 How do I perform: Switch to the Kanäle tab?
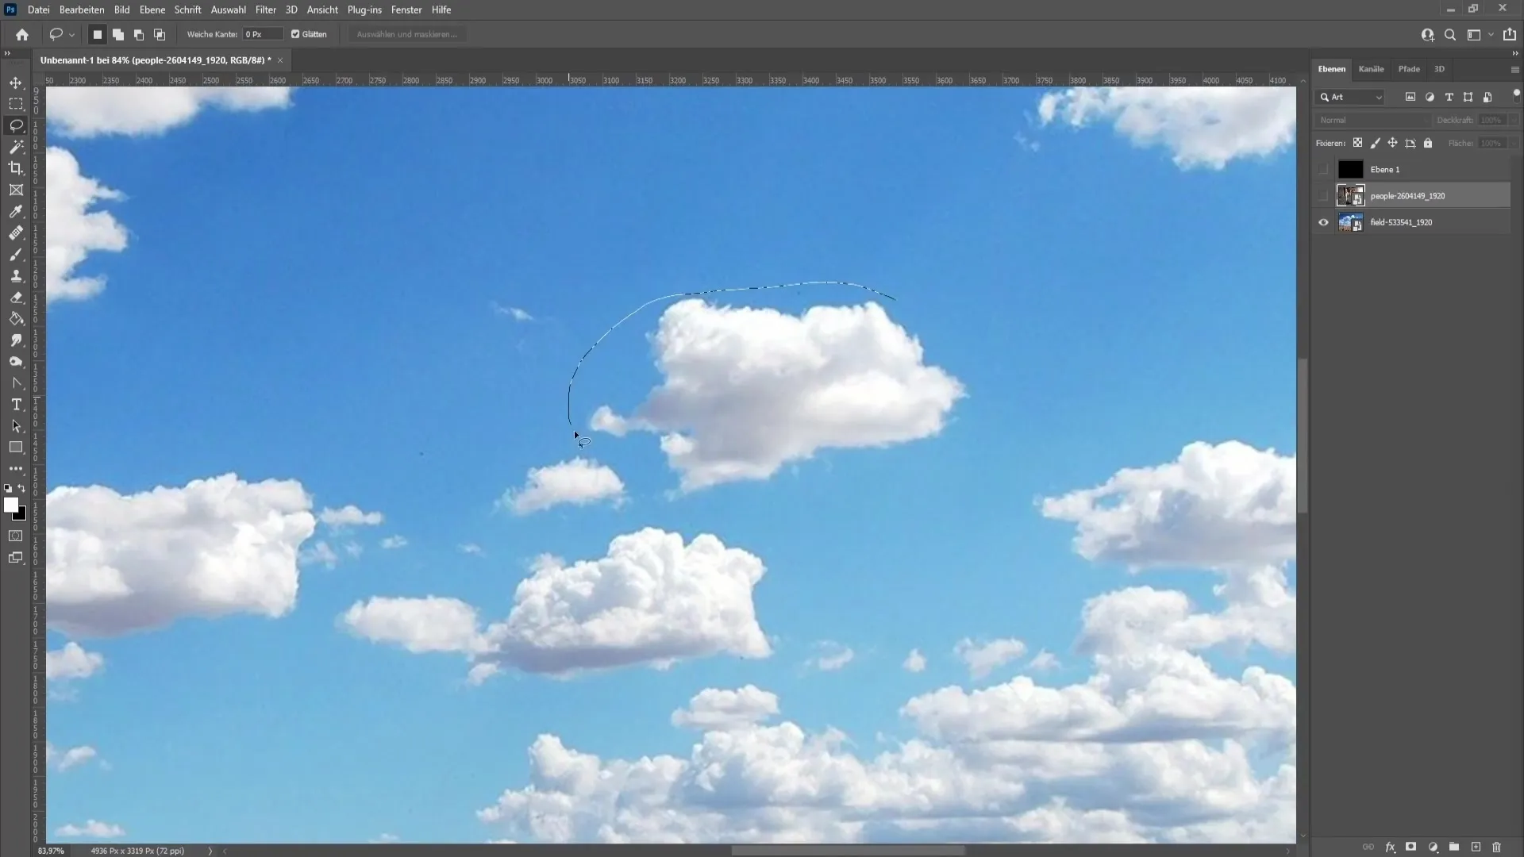(1371, 69)
